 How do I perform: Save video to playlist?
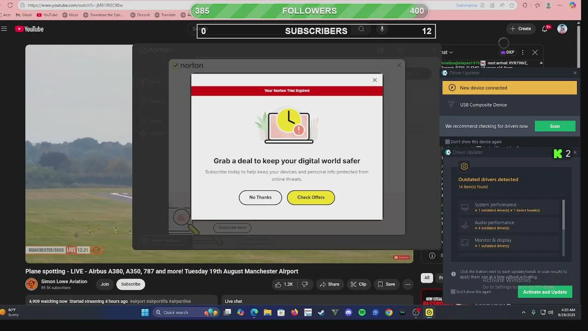pyautogui.click(x=386, y=285)
